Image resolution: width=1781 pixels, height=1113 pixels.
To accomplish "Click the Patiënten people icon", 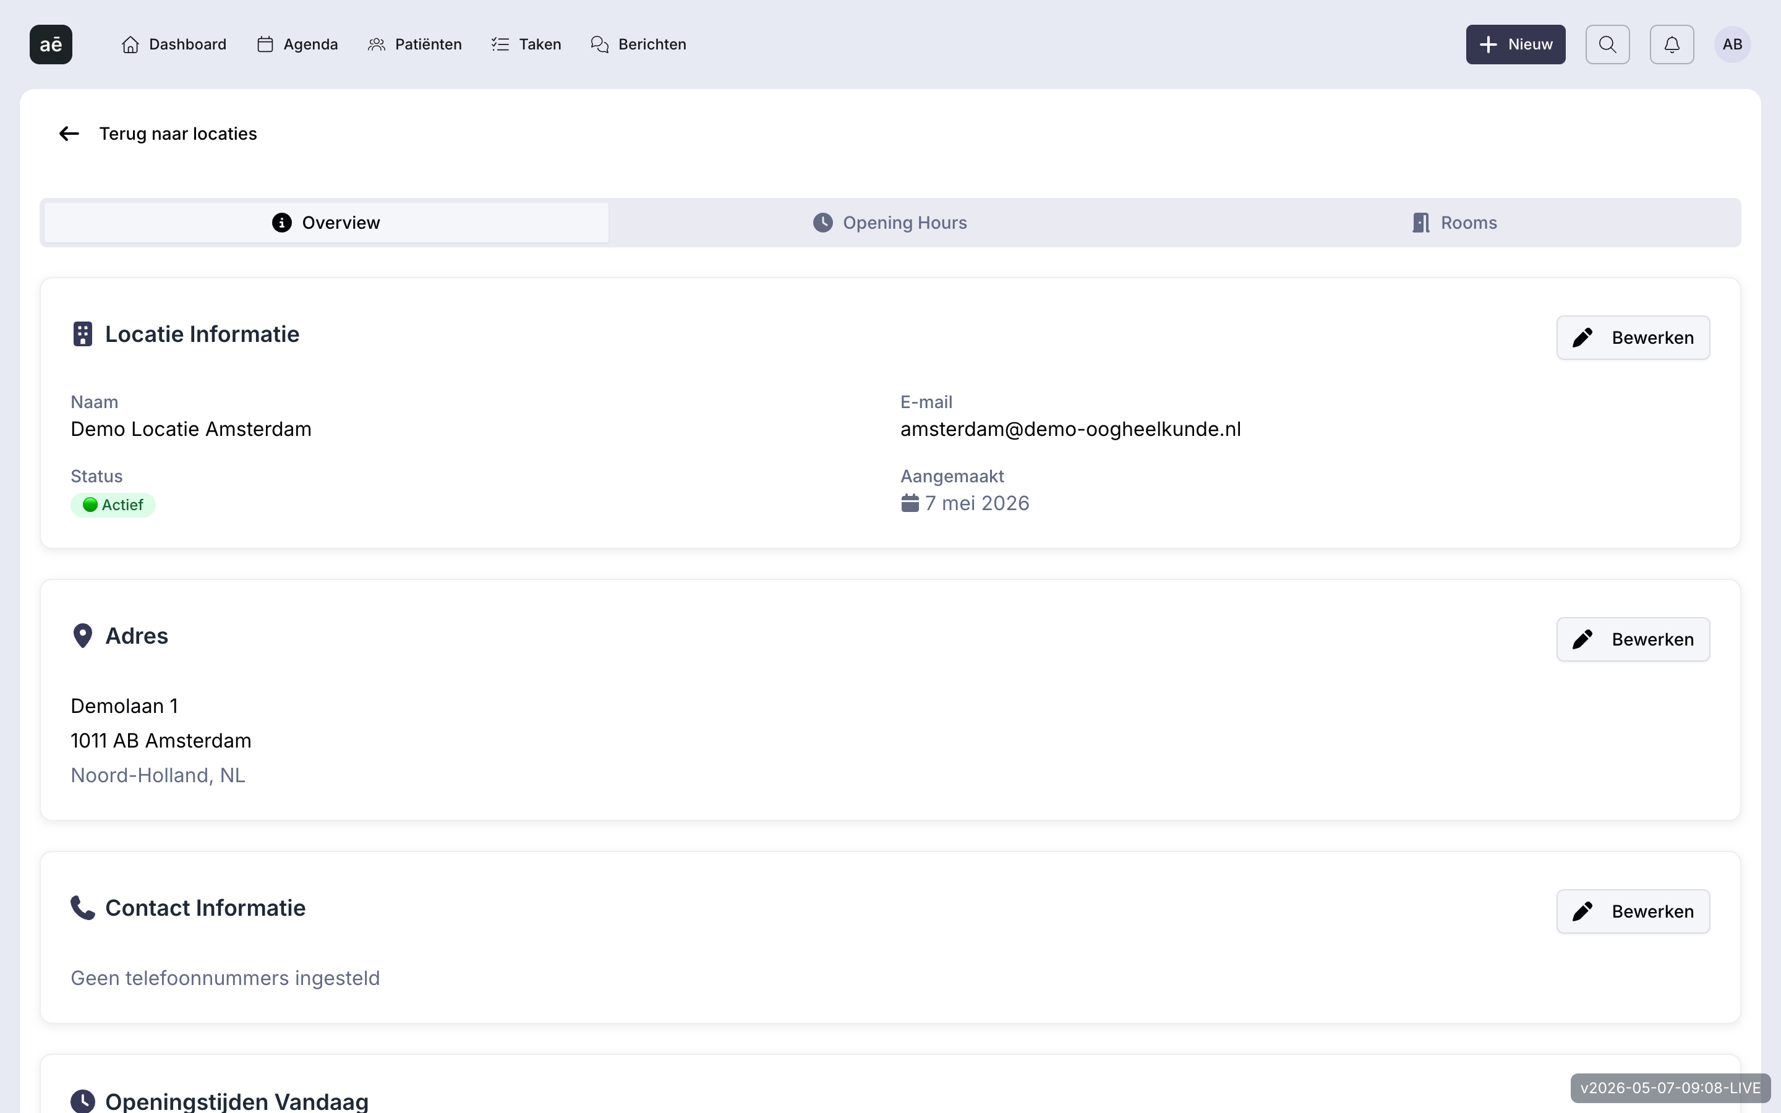I will click(x=376, y=44).
